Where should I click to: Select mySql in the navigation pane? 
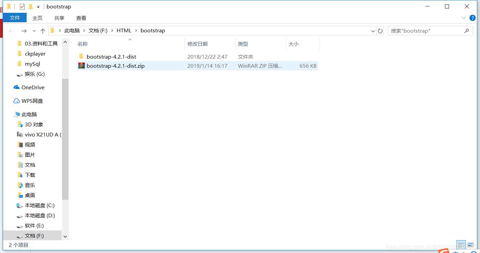32,64
